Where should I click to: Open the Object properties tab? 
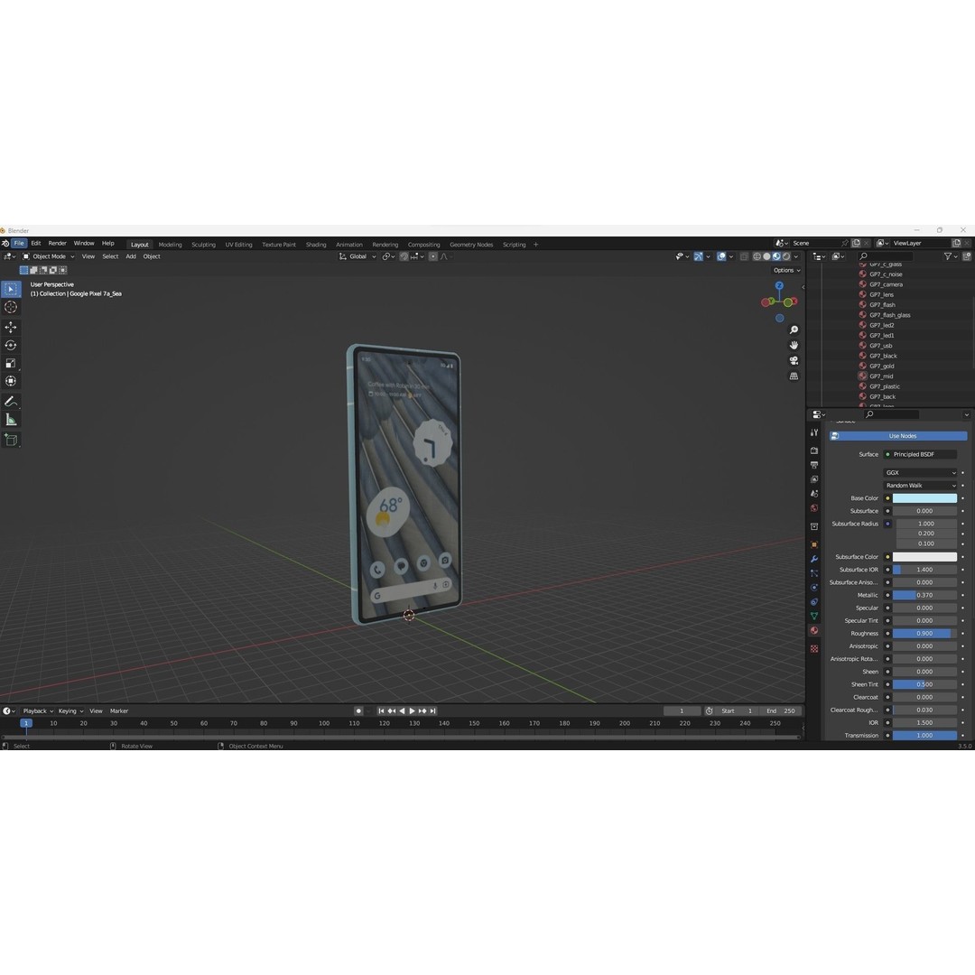click(x=814, y=544)
